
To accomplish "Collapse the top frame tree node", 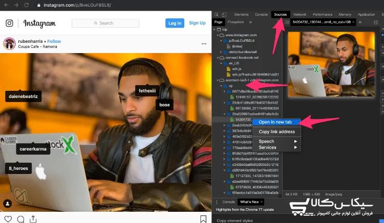I will pos(215,30).
